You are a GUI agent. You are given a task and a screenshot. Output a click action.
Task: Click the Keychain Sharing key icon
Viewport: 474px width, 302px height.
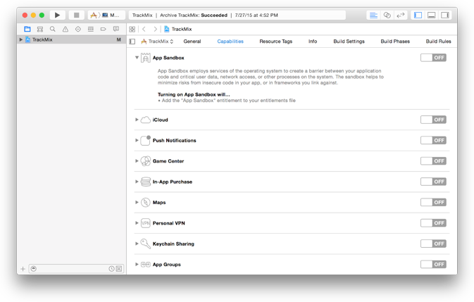(145, 244)
